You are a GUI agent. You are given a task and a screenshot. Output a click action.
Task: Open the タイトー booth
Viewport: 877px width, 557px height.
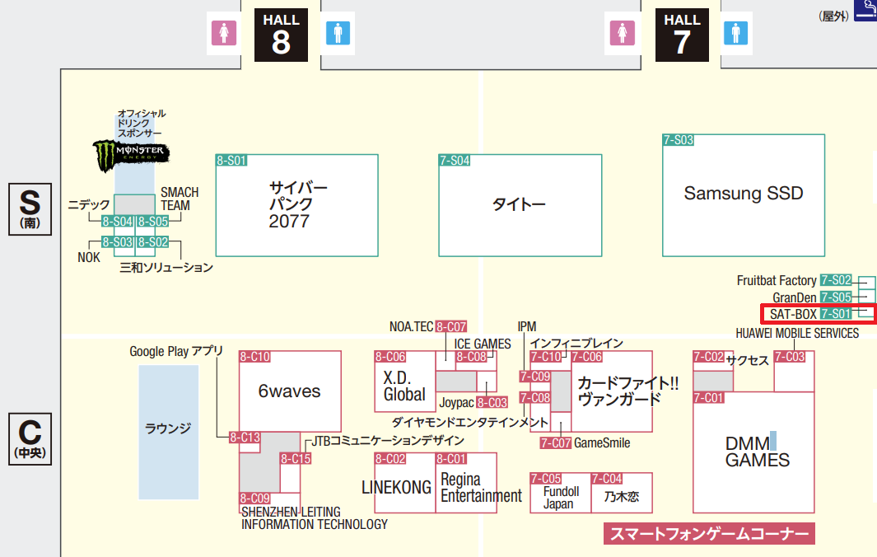click(520, 205)
